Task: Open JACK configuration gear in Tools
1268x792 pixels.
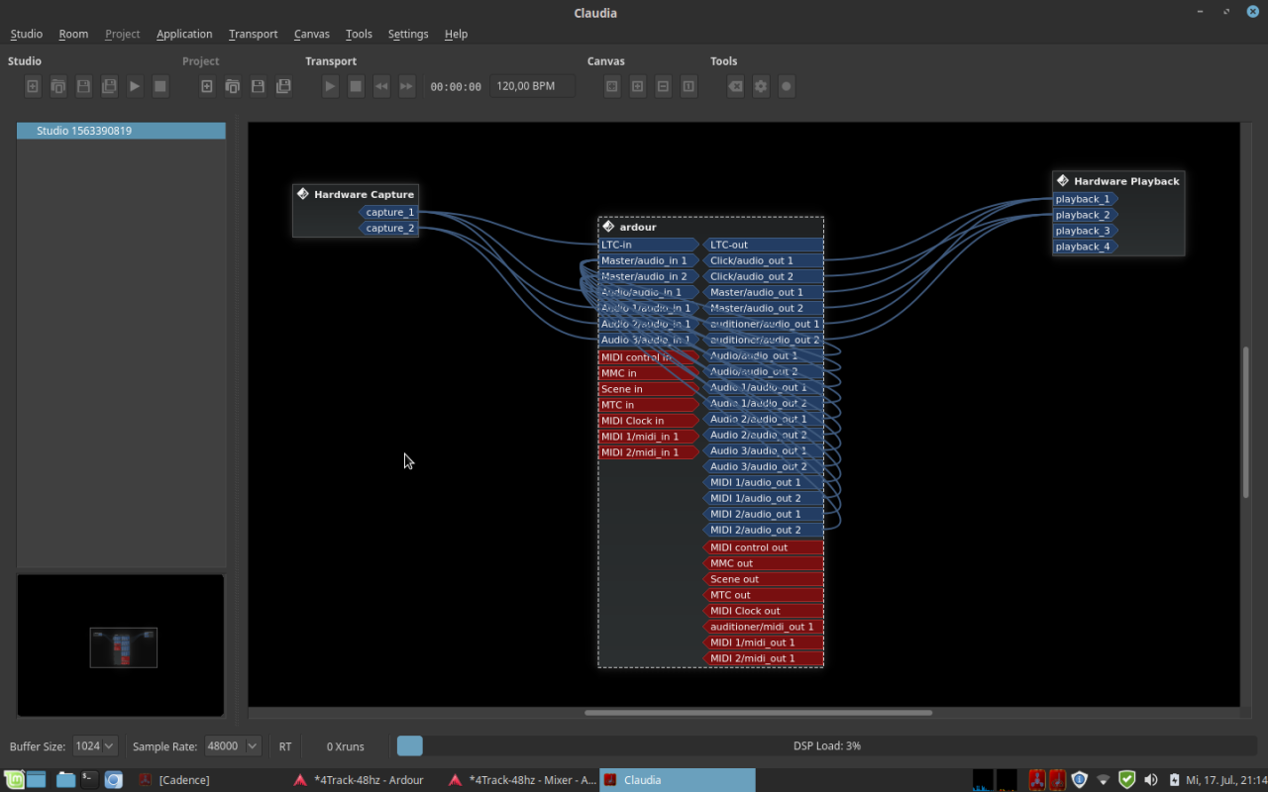Action: [761, 87]
